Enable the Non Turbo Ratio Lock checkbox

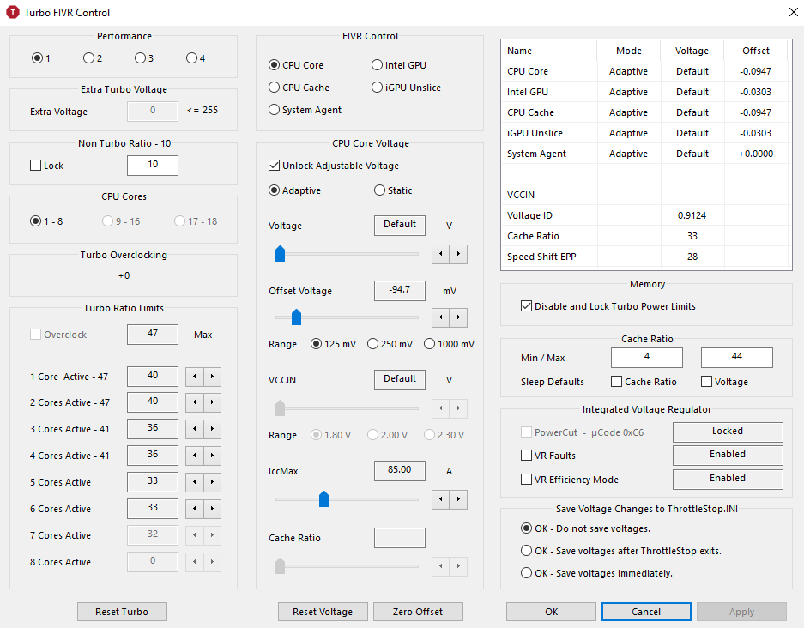coord(36,166)
